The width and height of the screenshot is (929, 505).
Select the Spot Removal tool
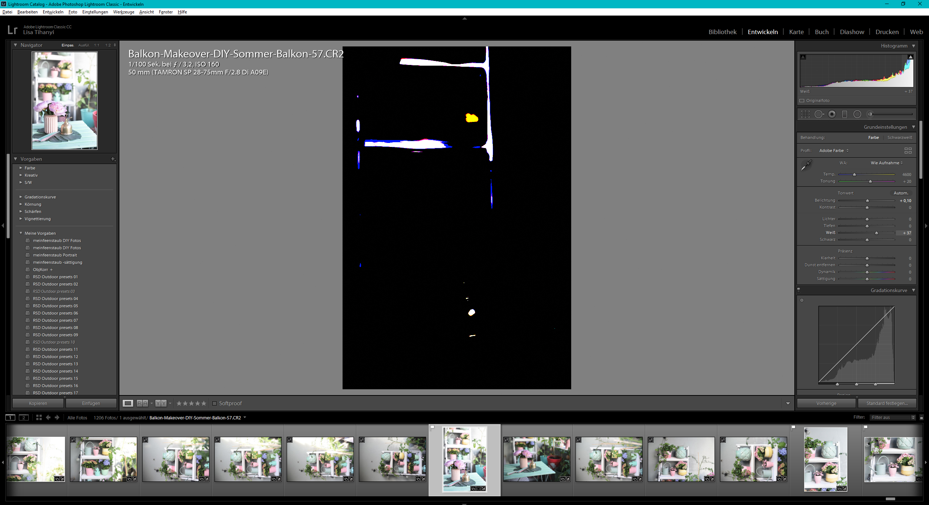(819, 114)
